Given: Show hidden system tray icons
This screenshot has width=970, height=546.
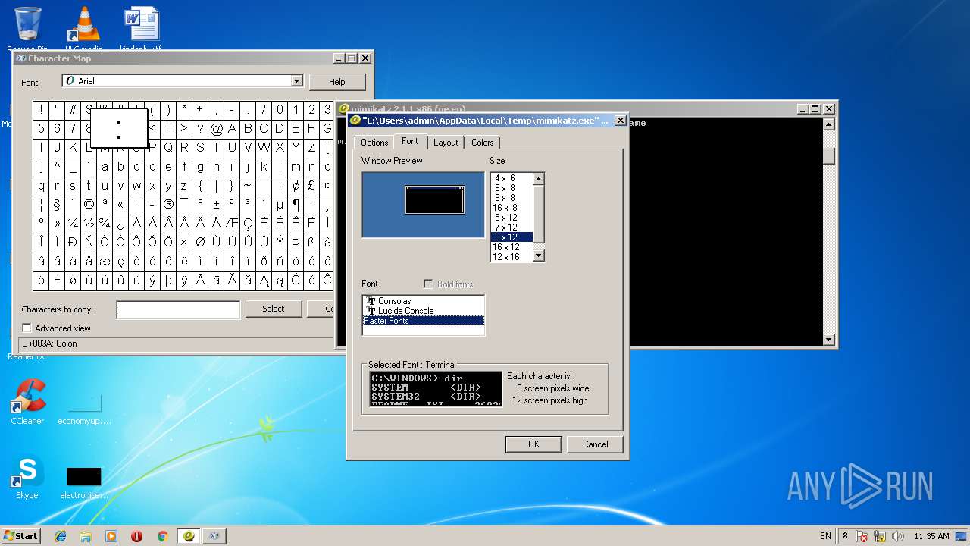Looking at the screenshot, I should coord(846,535).
